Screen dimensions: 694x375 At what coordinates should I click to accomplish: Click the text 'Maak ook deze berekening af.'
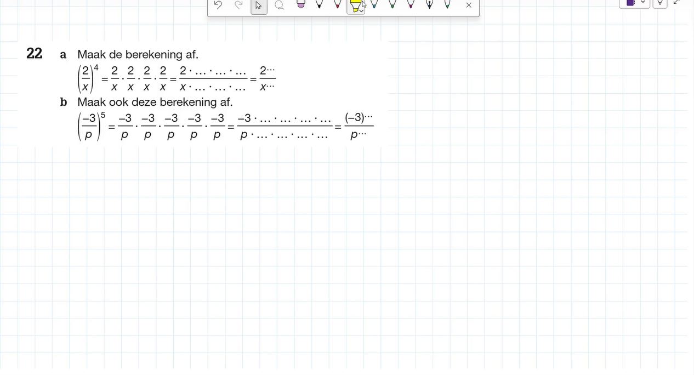coord(155,102)
